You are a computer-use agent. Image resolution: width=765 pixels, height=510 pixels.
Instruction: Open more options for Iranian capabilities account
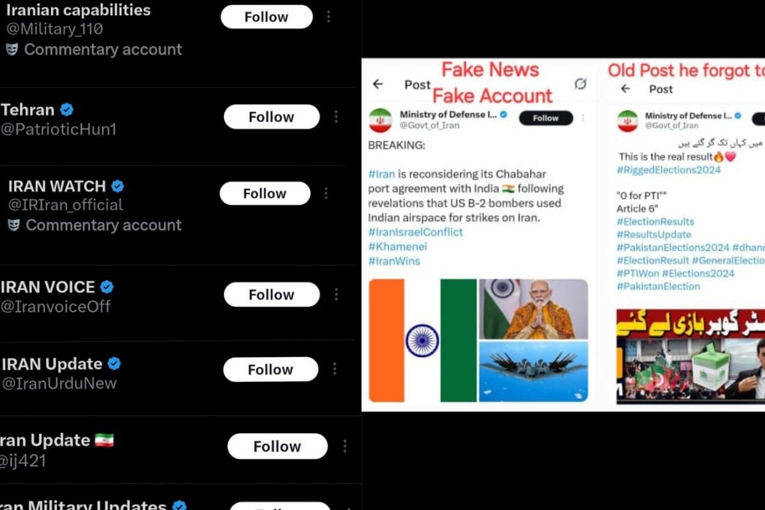(x=328, y=17)
